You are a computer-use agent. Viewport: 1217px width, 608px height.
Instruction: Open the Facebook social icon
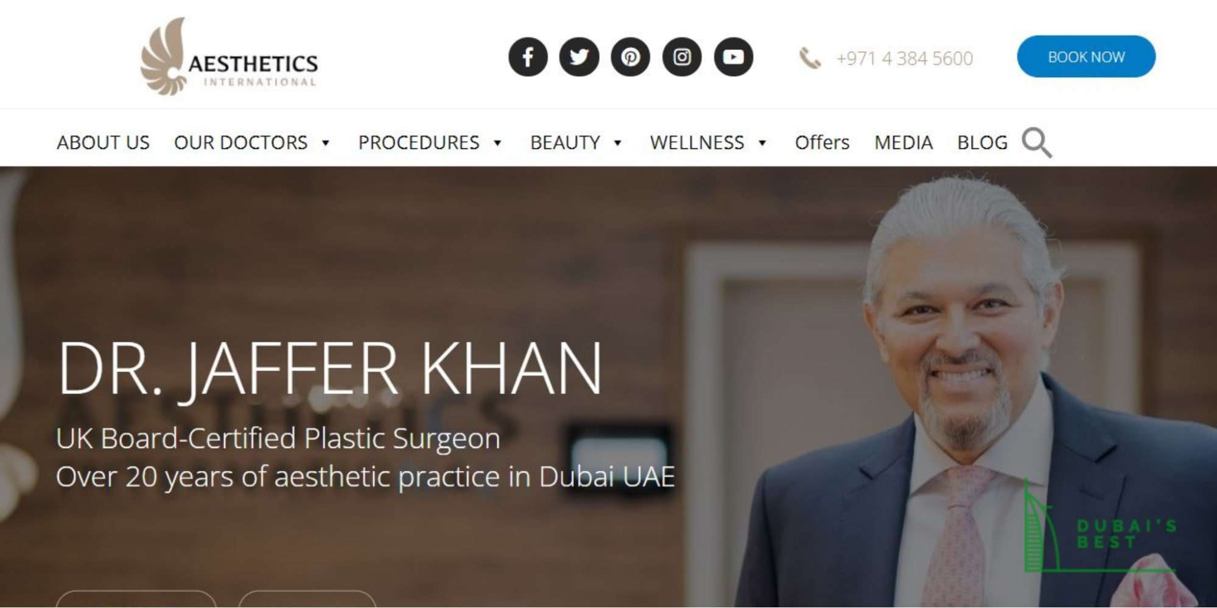tap(528, 57)
